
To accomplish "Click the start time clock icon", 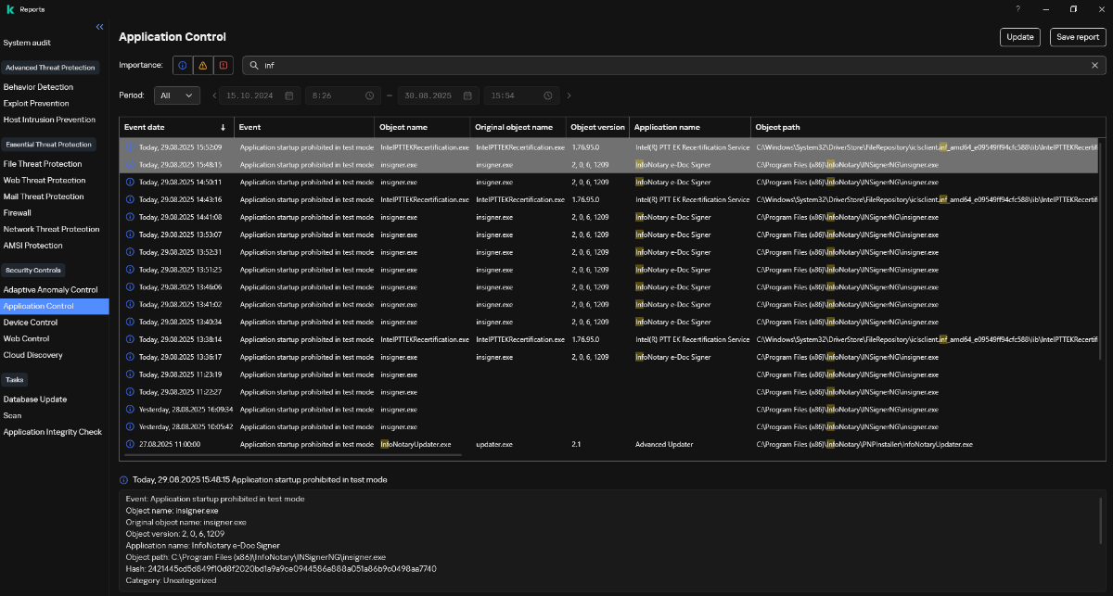I will tap(369, 95).
